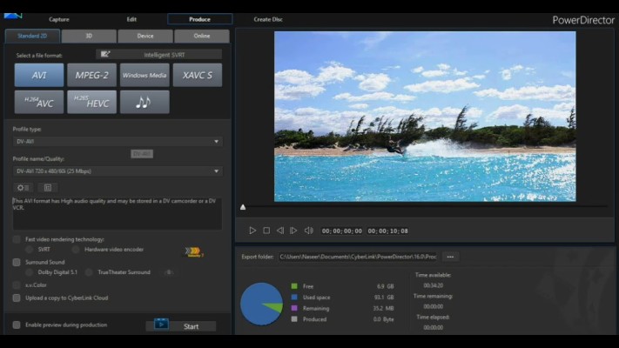This screenshot has height=348, width=619.
Task: Open profile settings gear icon
Action: click(x=23, y=187)
